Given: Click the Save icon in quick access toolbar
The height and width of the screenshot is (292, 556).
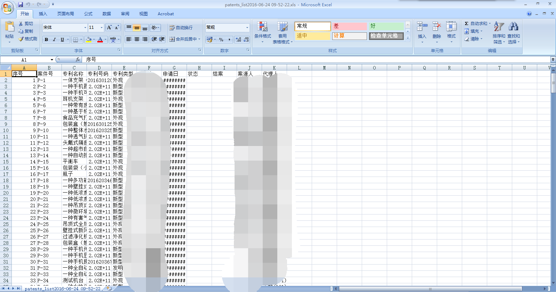Looking at the screenshot, I should pyautogui.click(x=21, y=5).
